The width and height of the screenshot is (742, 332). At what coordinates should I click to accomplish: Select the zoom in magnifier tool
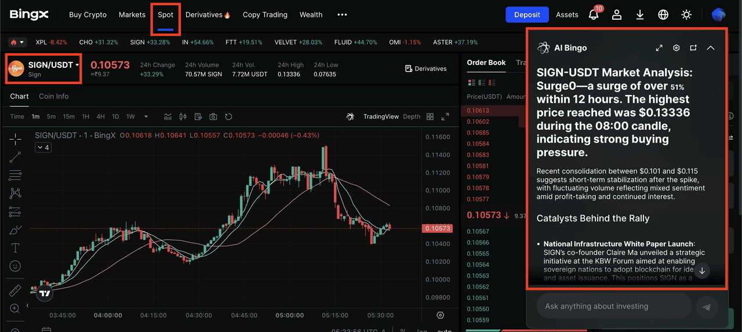(16, 308)
